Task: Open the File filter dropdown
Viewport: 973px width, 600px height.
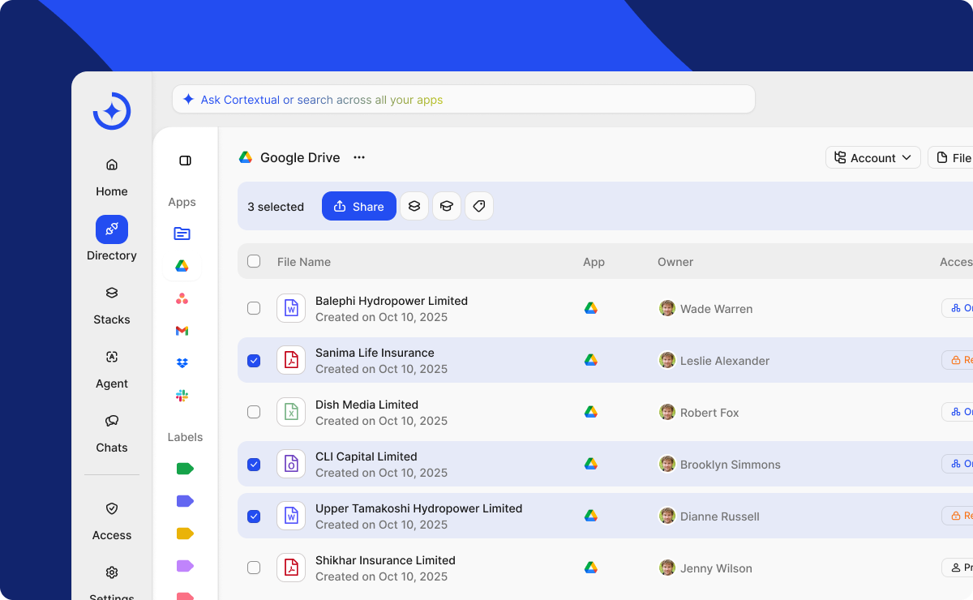Action: (x=954, y=157)
